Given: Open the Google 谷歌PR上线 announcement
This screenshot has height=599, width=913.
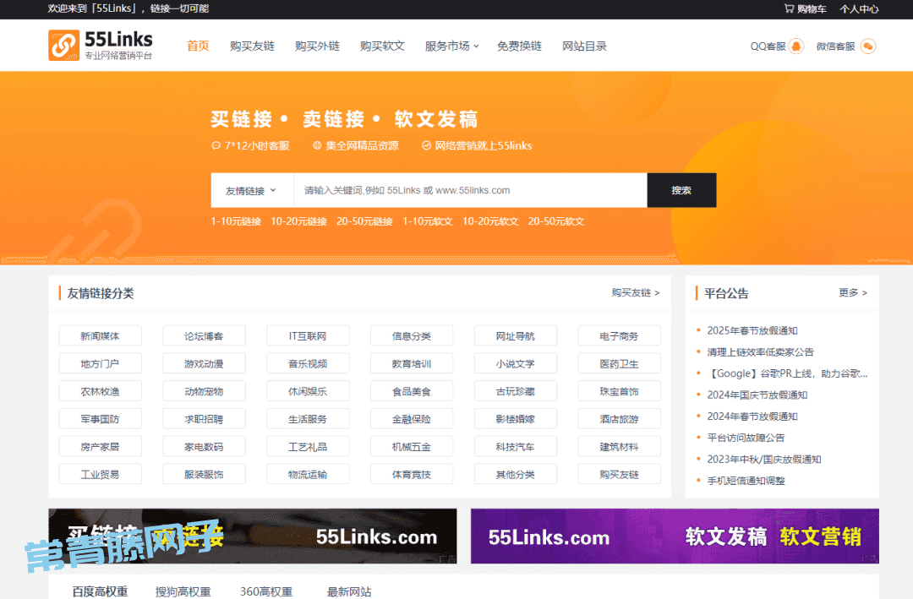Looking at the screenshot, I should click(787, 373).
